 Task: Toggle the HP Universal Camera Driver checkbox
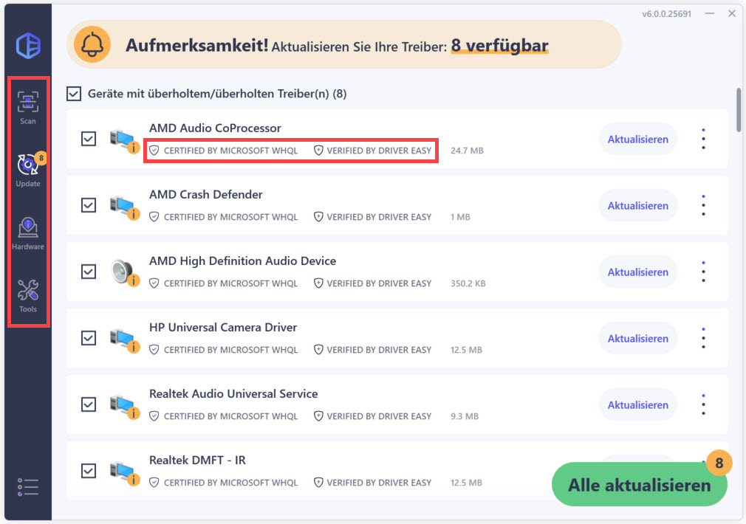click(x=89, y=338)
